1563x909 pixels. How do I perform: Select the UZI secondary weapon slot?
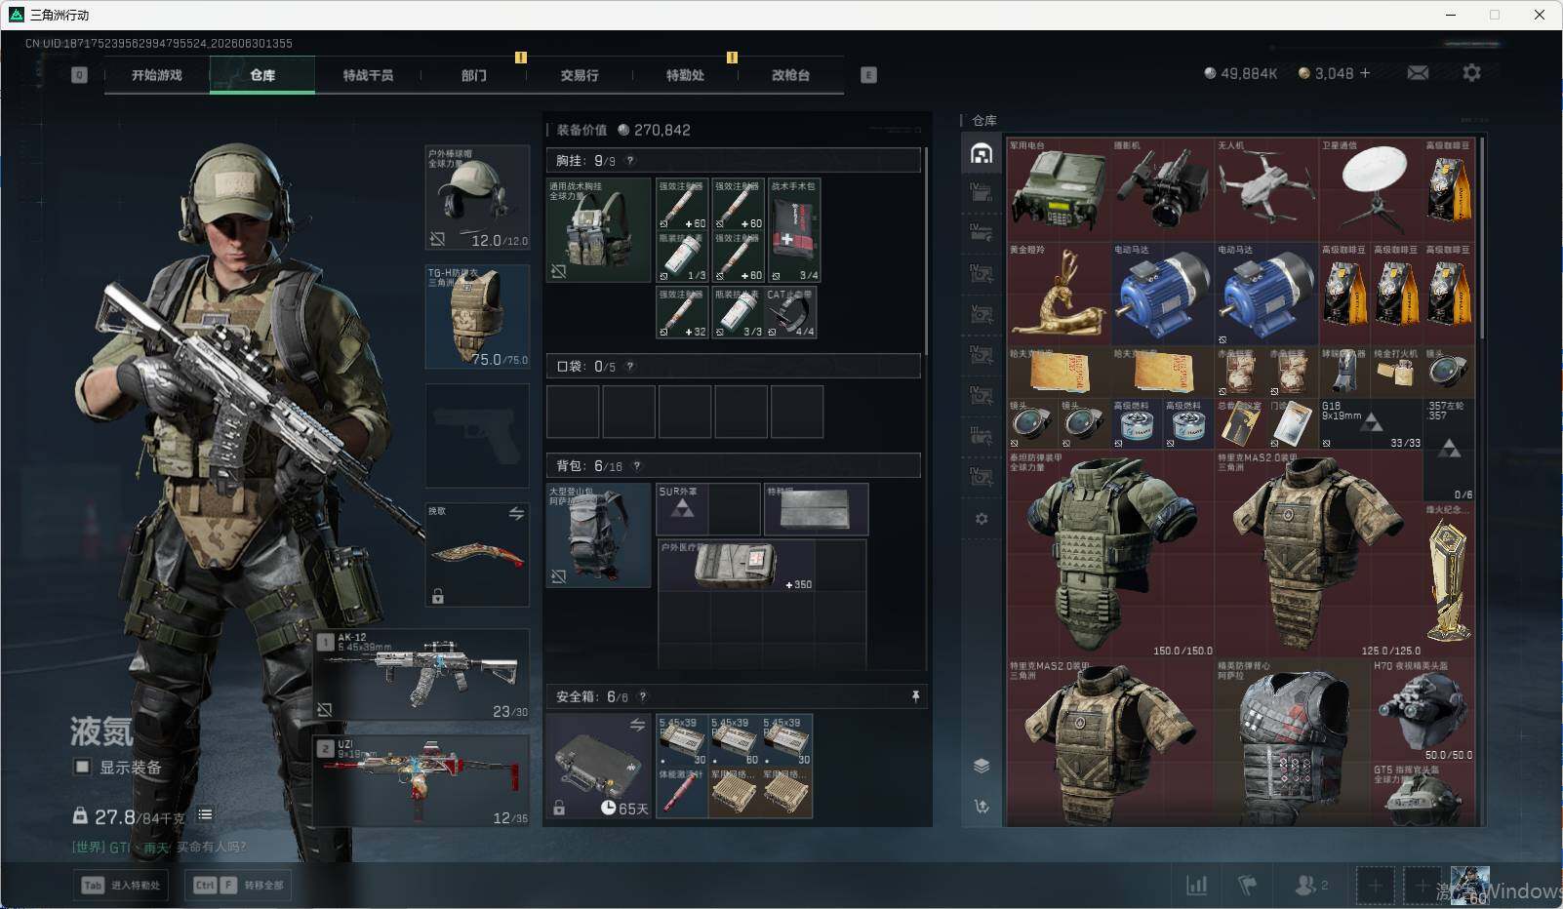422,781
